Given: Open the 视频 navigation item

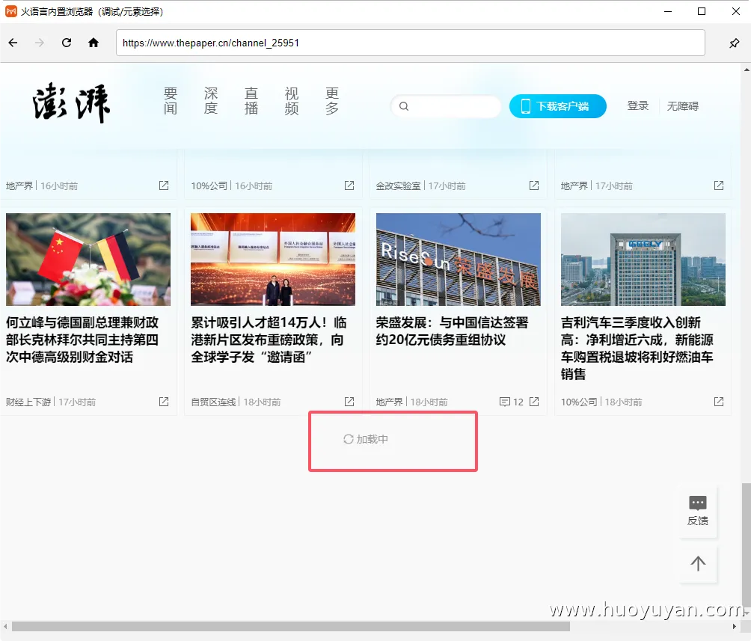Looking at the screenshot, I should [x=292, y=101].
